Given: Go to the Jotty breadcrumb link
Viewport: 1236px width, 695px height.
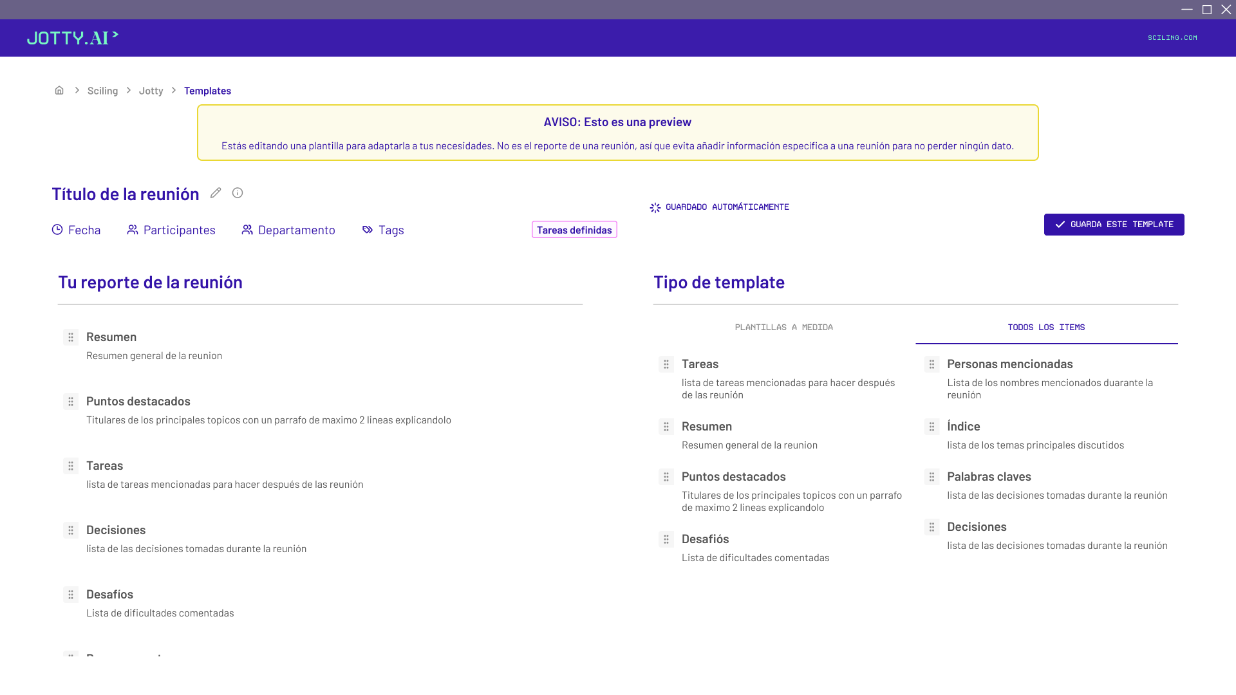Looking at the screenshot, I should (151, 91).
